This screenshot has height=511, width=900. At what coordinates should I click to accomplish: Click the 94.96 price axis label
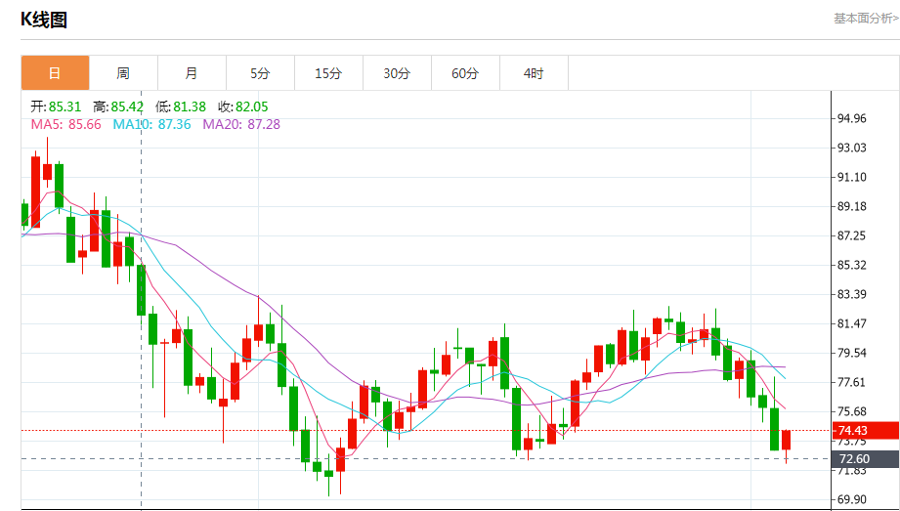851,118
